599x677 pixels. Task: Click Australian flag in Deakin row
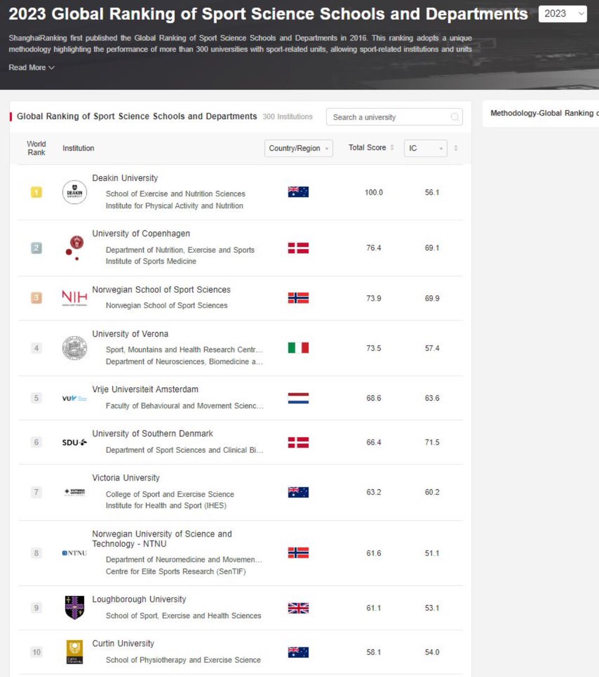[x=299, y=192]
